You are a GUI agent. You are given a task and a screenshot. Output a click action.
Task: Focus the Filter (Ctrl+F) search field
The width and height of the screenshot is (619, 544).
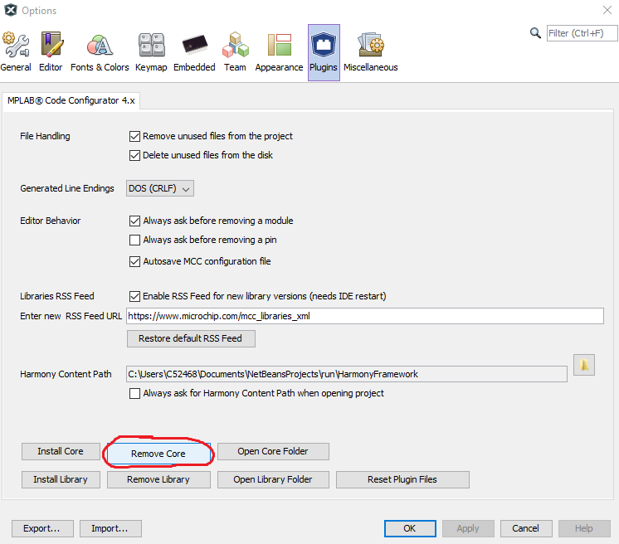pyautogui.click(x=582, y=33)
